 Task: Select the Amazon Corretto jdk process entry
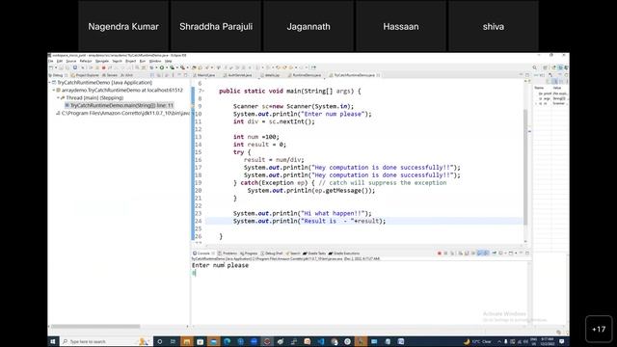(122, 113)
